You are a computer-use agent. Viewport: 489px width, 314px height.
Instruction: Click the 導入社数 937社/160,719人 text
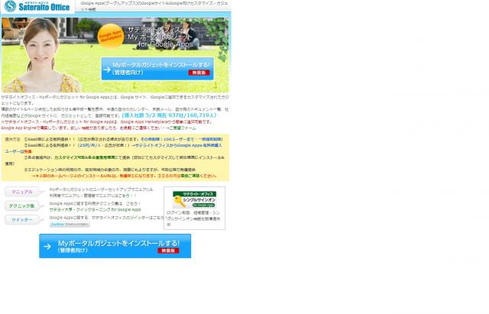click(170, 115)
